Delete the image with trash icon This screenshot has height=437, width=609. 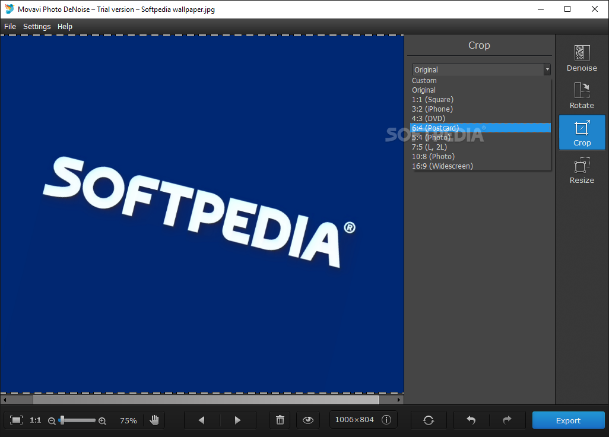[280, 420]
